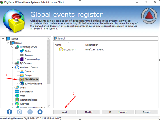Viewport: 160px width, 120px height.
Task: Click the Add button
Action: click(65, 112)
